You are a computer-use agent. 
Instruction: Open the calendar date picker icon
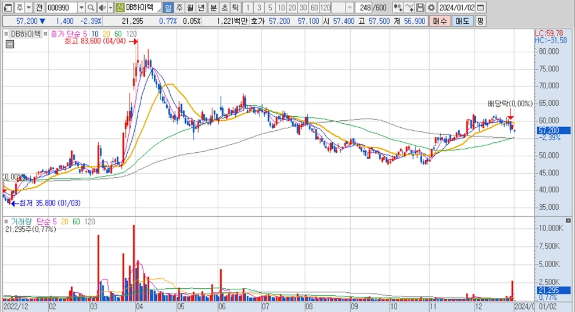click(x=481, y=8)
